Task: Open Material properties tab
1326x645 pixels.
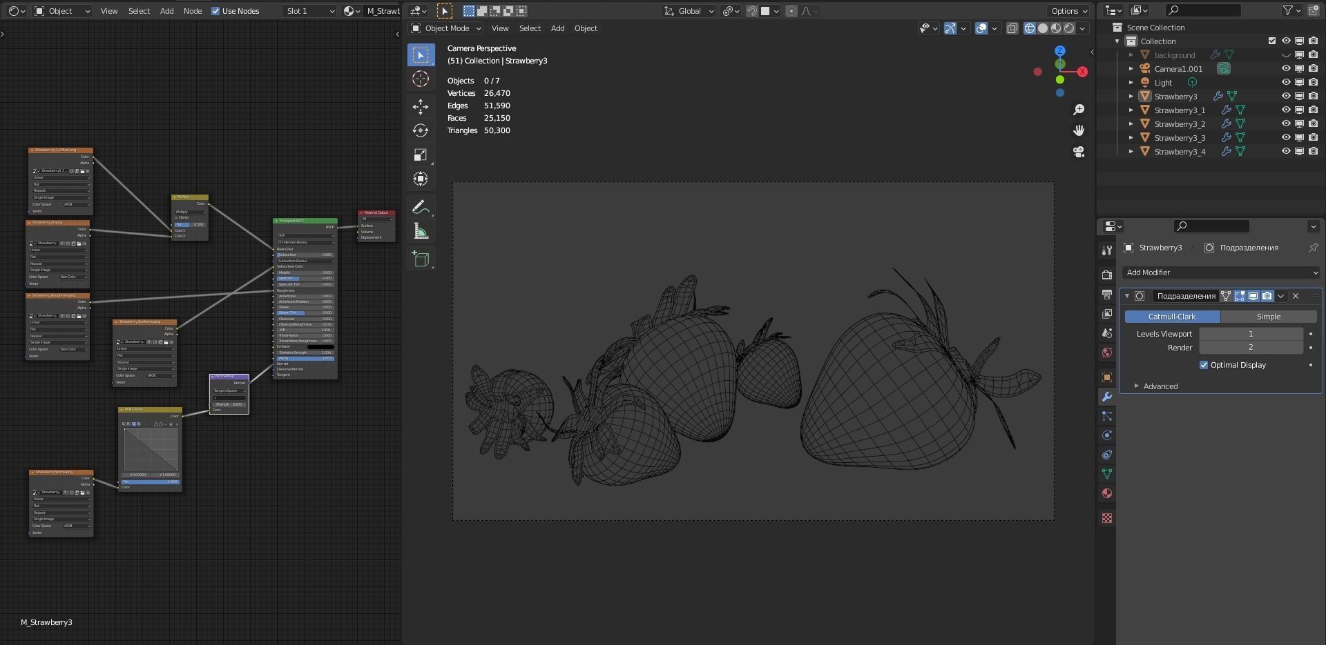Action: coord(1107,493)
